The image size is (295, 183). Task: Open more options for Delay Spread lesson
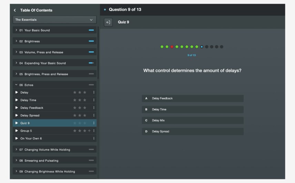(94, 116)
